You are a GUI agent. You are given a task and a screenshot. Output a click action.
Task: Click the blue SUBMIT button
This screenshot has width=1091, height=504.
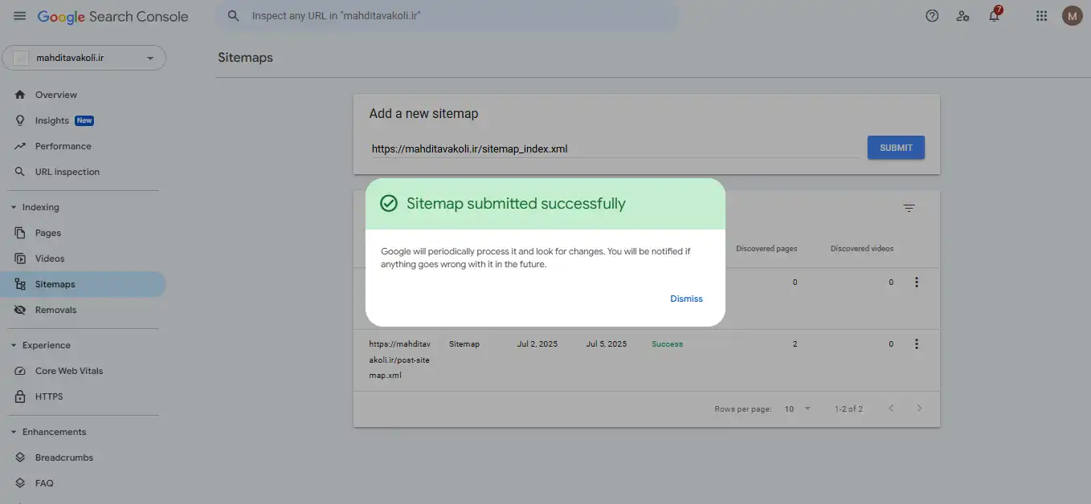pyautogui.click(x=896, y=148)
